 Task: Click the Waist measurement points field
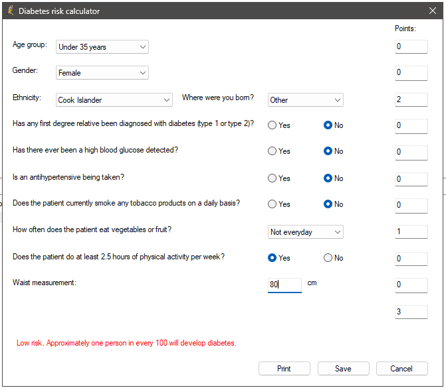[x=411, y=285]
